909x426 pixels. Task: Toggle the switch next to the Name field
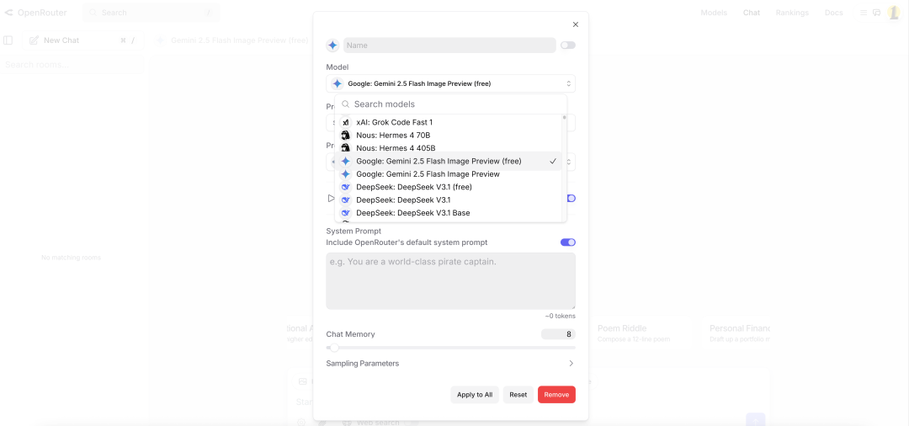[568, 45]
